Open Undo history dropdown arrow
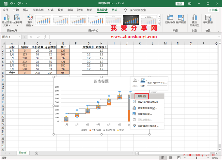 (x=15, y=4)
